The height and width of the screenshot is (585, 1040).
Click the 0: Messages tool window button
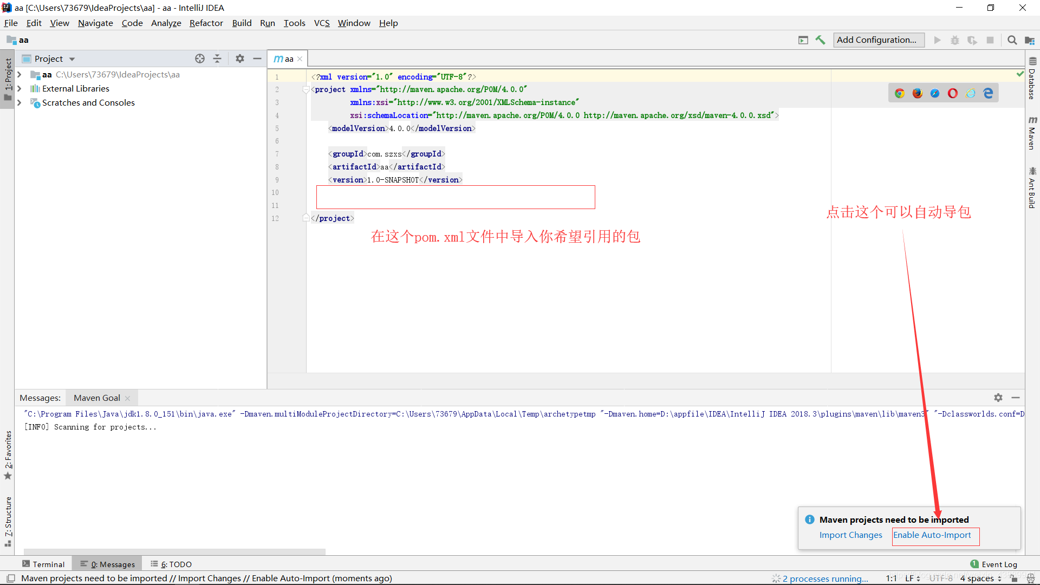pyautogui.click(x=107, y=564)
